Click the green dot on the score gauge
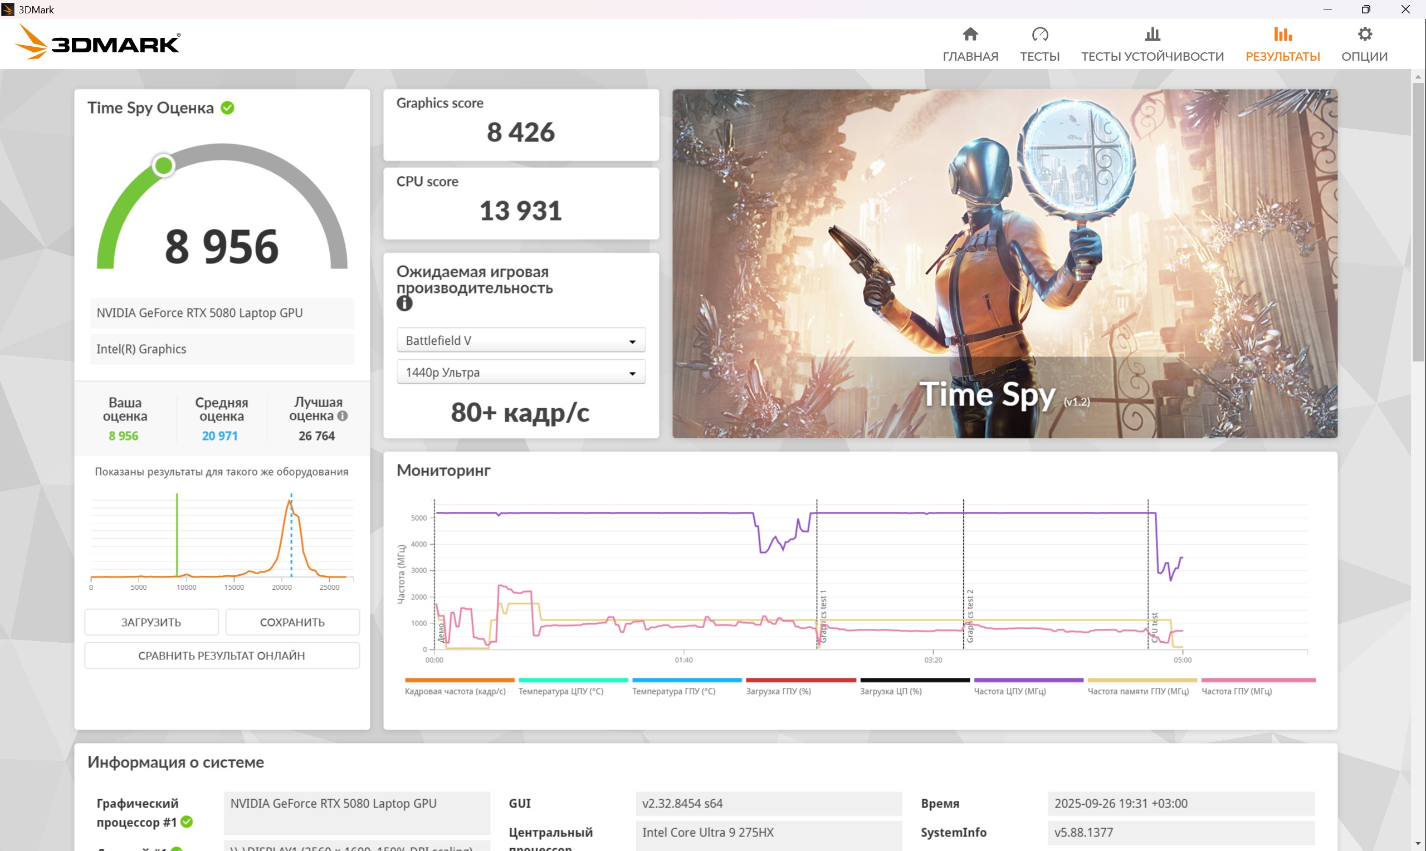 tap(164, 166)
